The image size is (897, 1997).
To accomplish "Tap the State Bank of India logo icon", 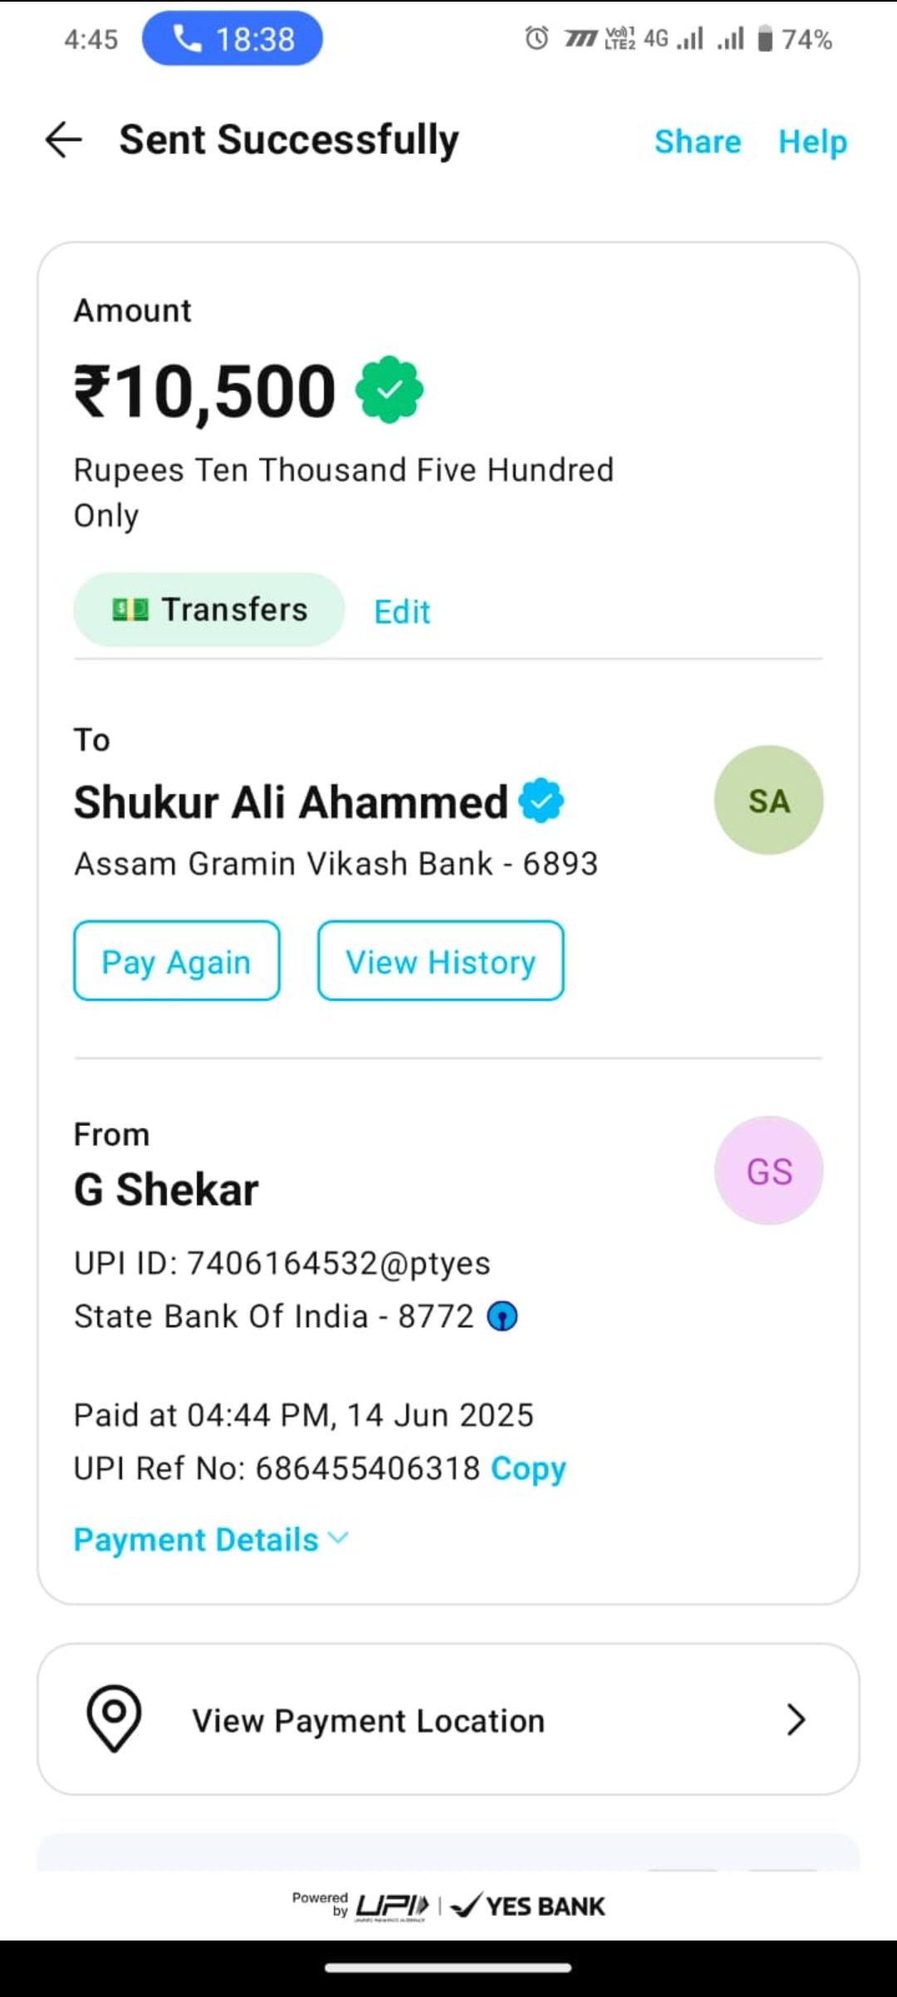I will coord(502,1316).
